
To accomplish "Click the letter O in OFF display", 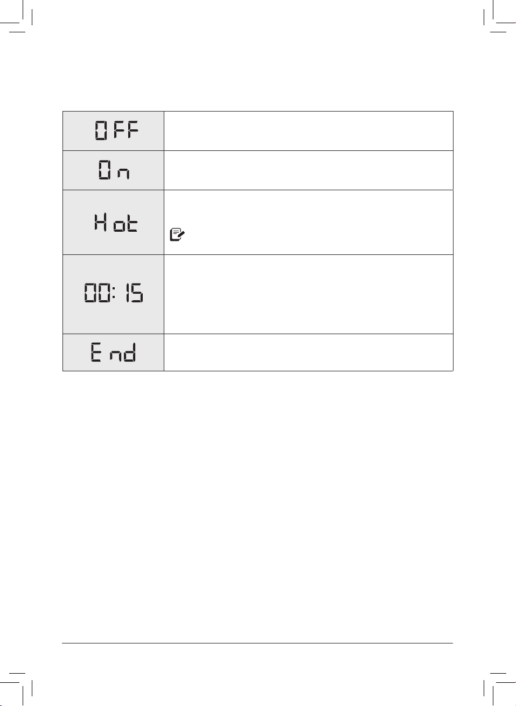I will [x=101, y=130].
